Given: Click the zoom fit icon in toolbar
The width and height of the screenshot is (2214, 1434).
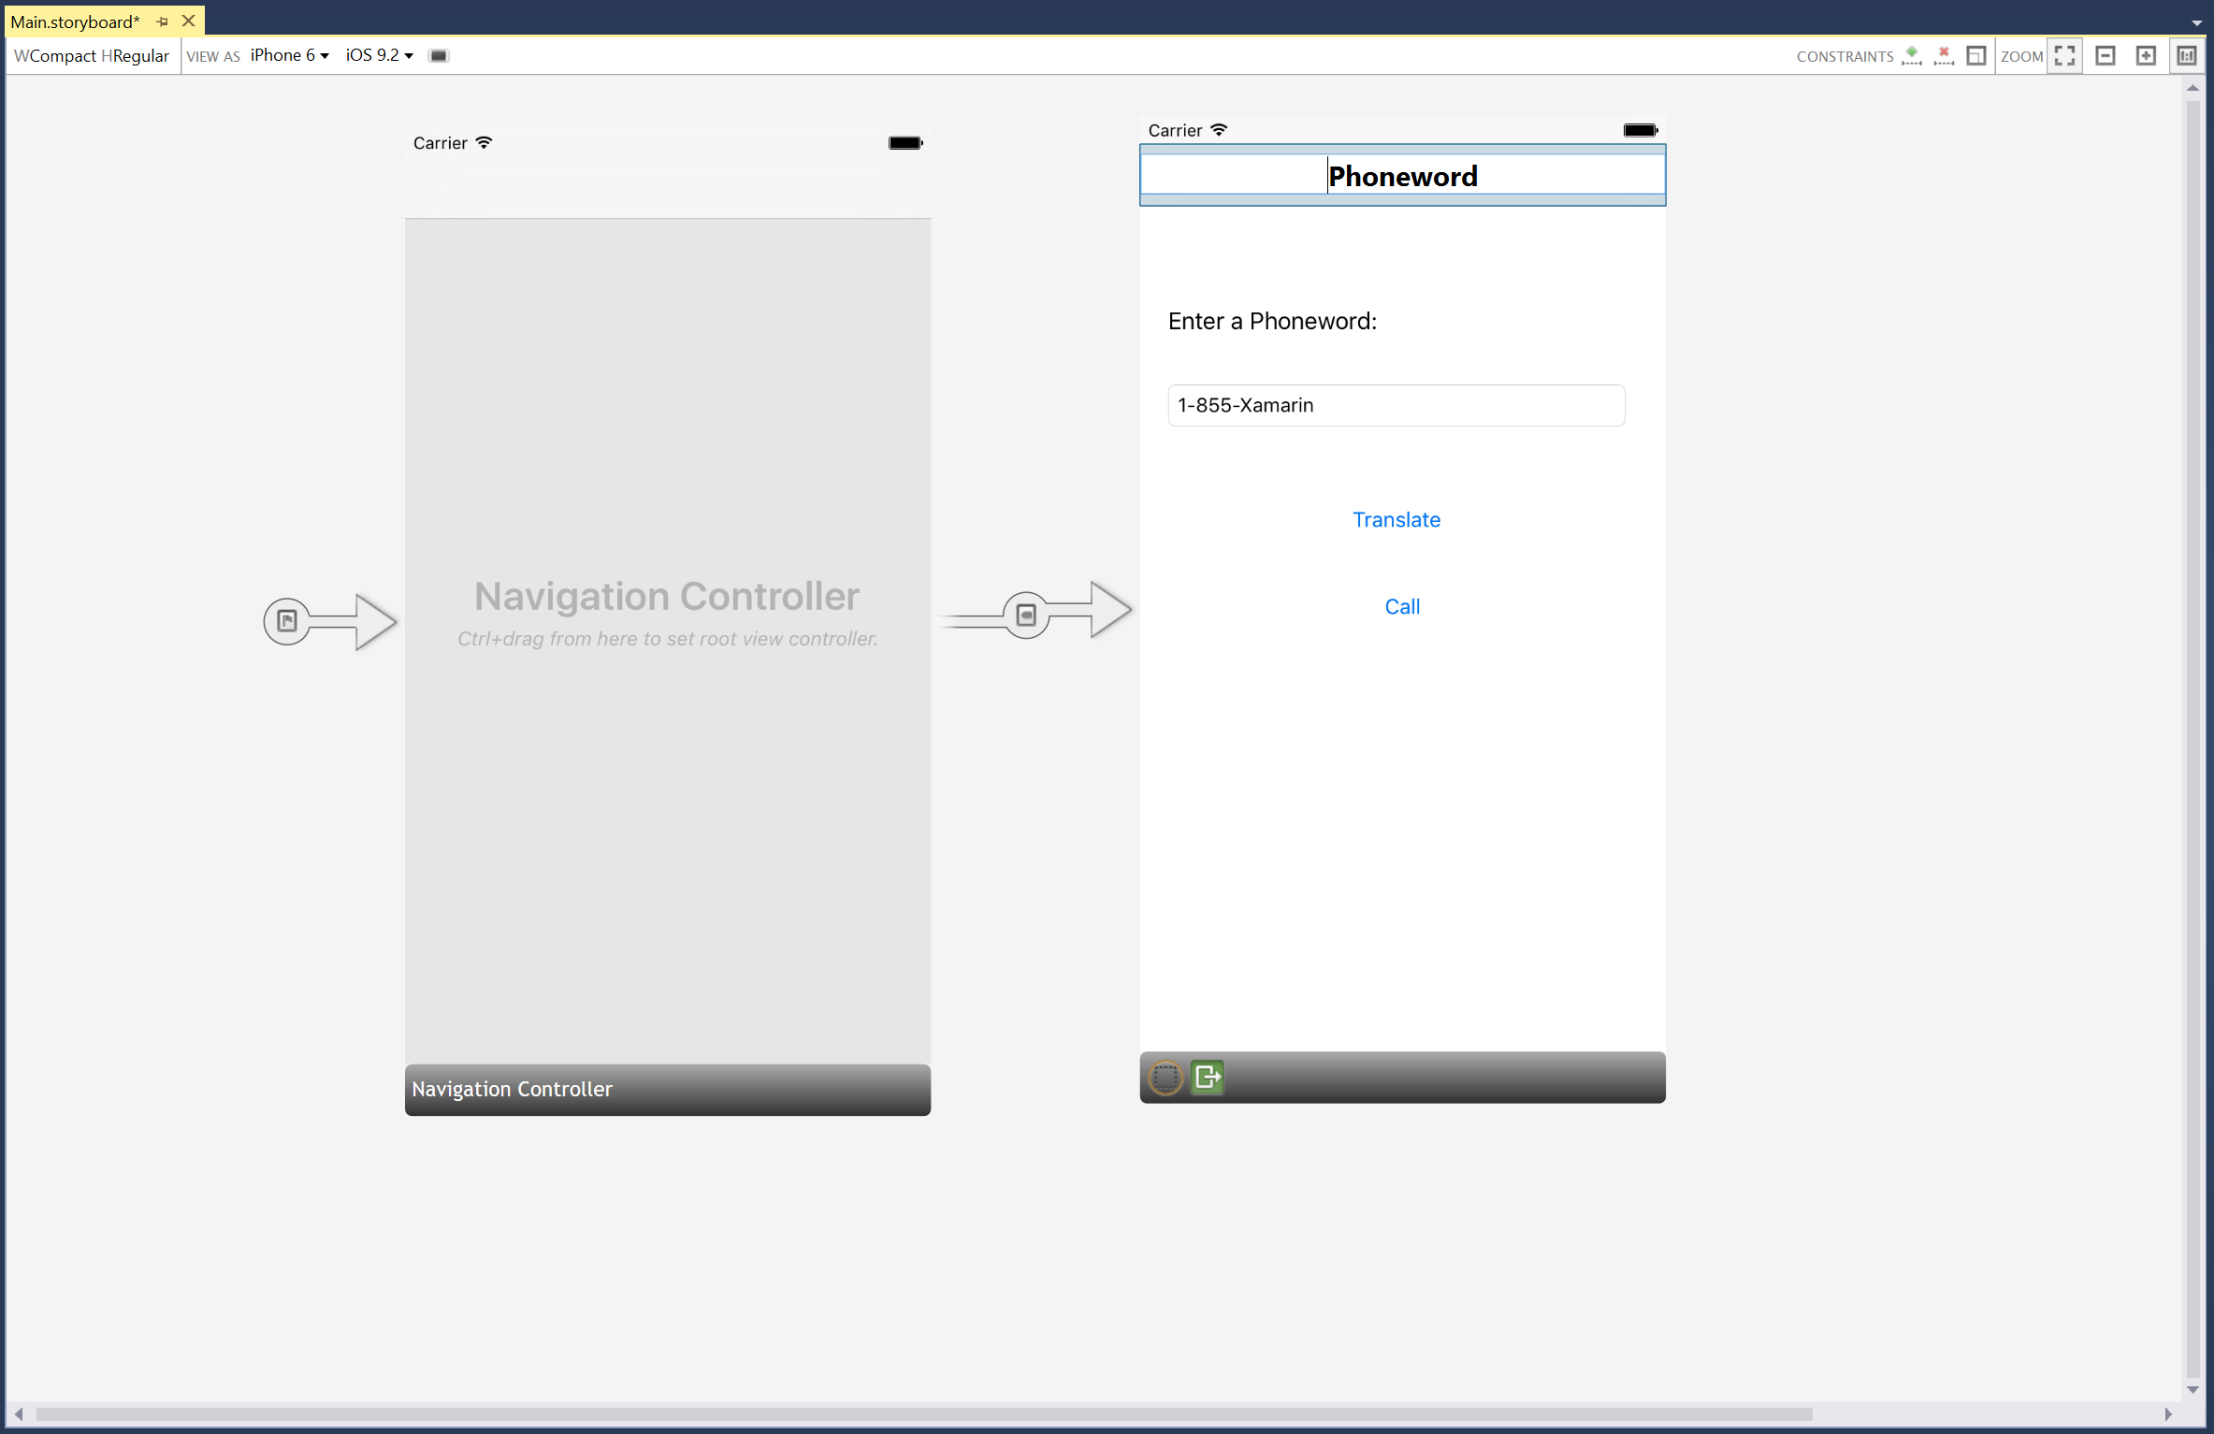Looking at the screenshot, I should click(2069, 55).
